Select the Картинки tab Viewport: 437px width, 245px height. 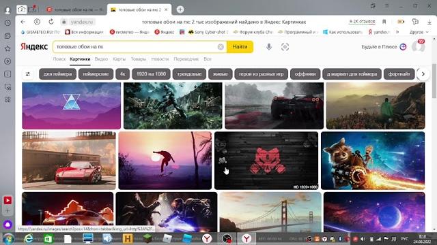coord(80,59)
